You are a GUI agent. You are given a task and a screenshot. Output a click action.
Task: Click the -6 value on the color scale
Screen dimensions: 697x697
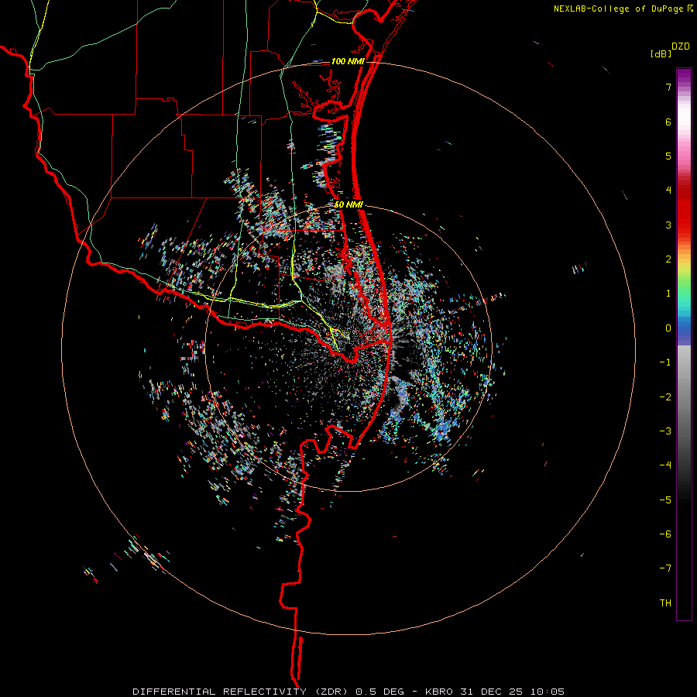coord(665,534)
